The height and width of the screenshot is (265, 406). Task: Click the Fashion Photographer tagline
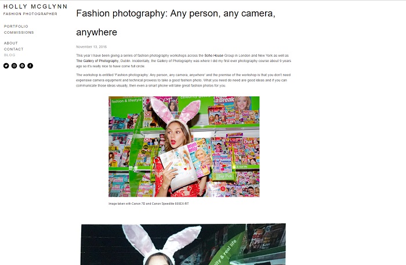[x=30, y=14]
